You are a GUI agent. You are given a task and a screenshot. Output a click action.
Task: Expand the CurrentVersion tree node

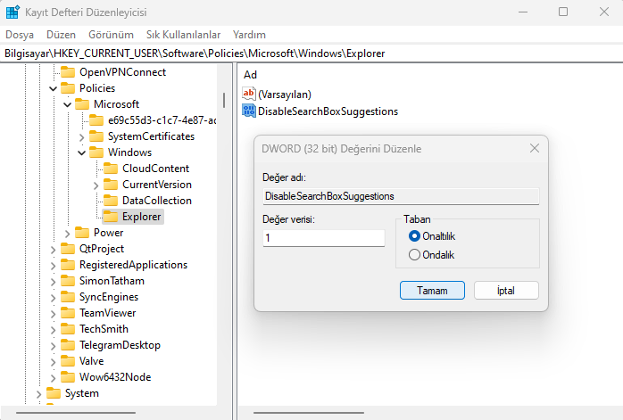[96, 185]
